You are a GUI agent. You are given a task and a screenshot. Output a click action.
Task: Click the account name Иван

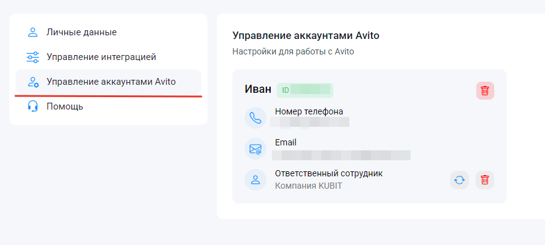tap(258, 90)
